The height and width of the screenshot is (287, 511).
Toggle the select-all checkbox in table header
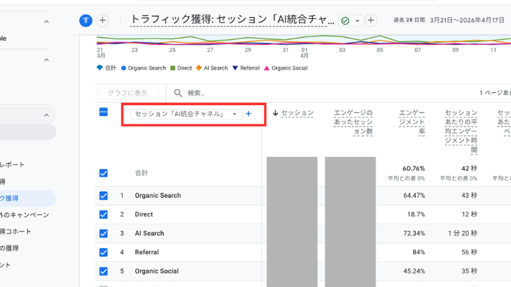(x=103, y=112)
